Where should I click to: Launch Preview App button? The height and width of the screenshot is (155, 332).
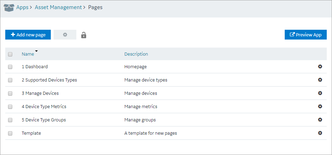[305, 35]
